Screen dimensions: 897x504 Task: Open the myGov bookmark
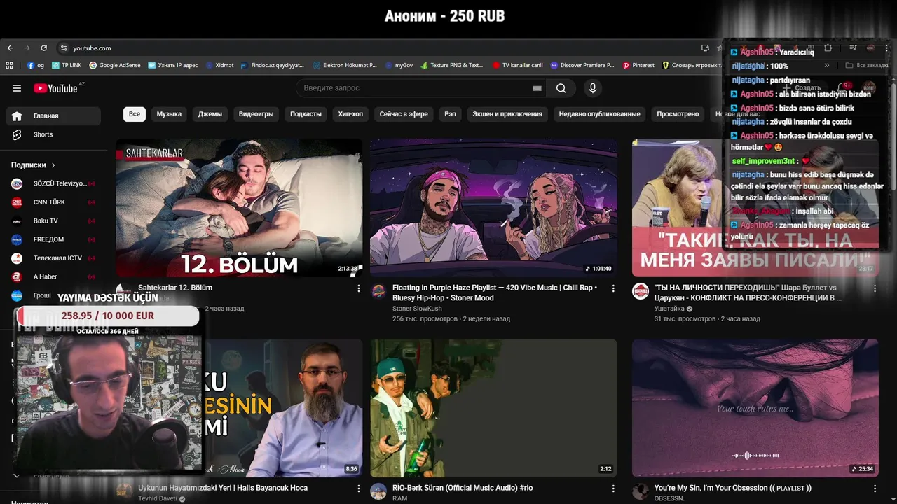pyautogui.click(x=399, y=65)
